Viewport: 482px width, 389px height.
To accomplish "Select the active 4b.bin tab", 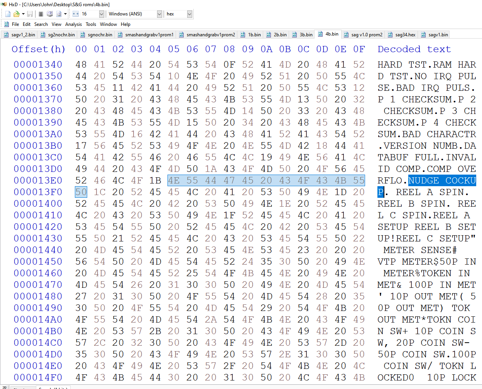I will [328, 34].
